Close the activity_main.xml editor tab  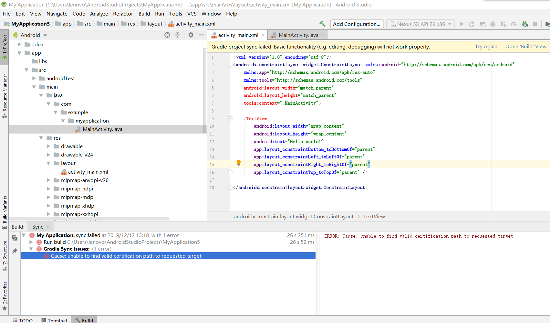pyautogui.click(x=263, y=35)
